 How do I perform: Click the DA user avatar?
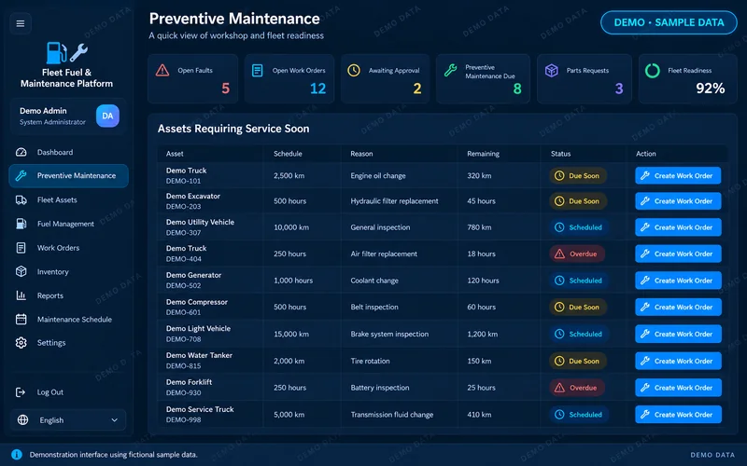[x=107, y=116]
